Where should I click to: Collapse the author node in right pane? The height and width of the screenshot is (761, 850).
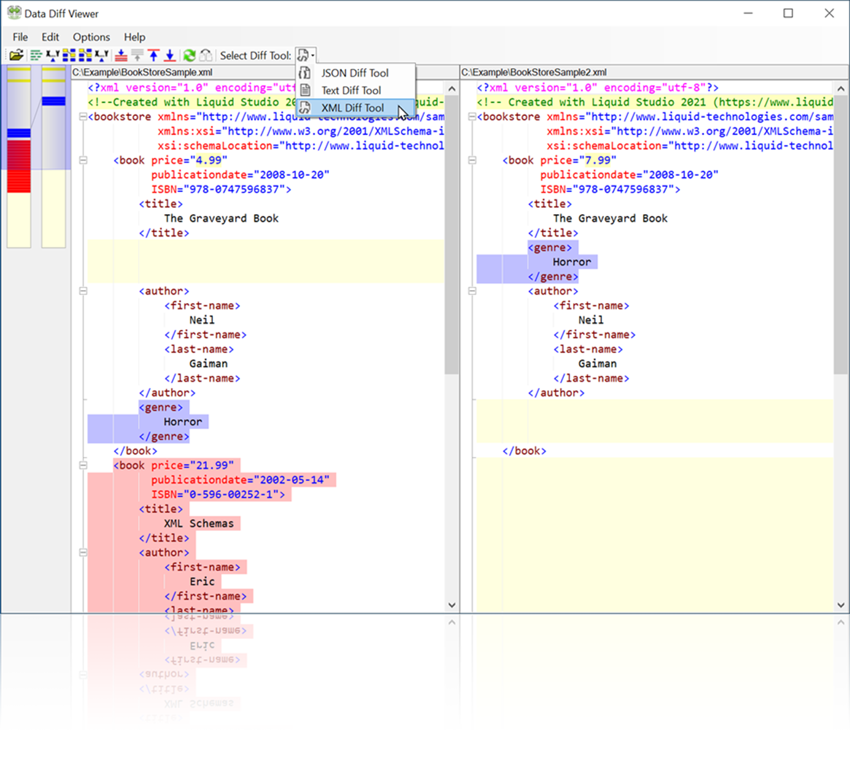click(472, 291)
